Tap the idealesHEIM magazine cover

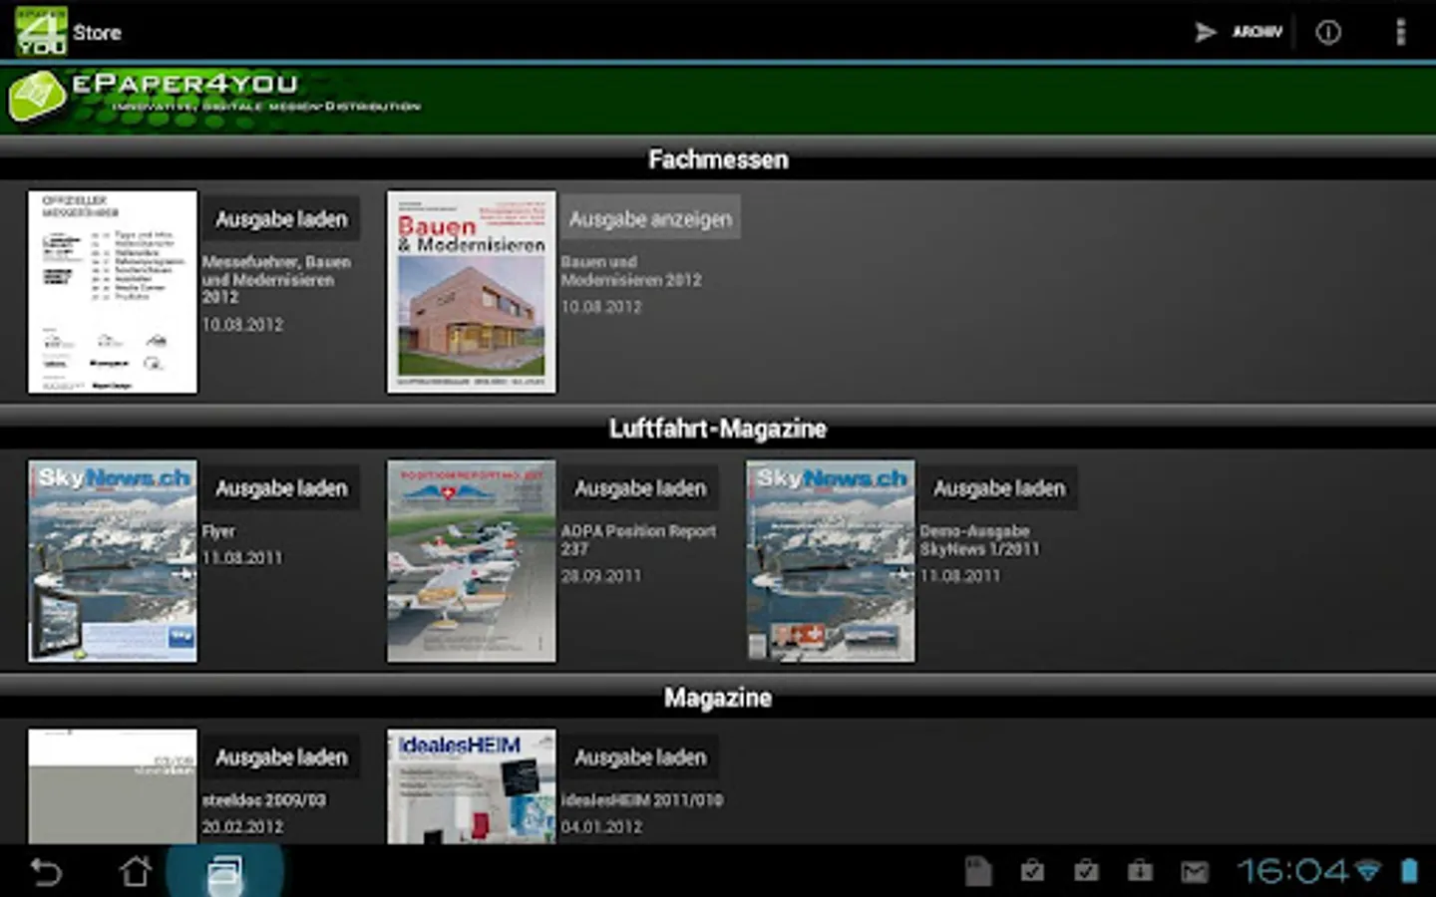472,787
